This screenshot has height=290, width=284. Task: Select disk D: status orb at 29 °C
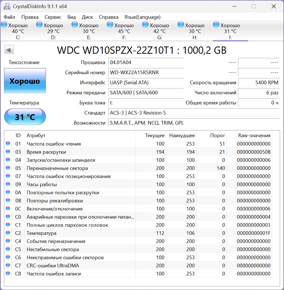pos(39,25)
